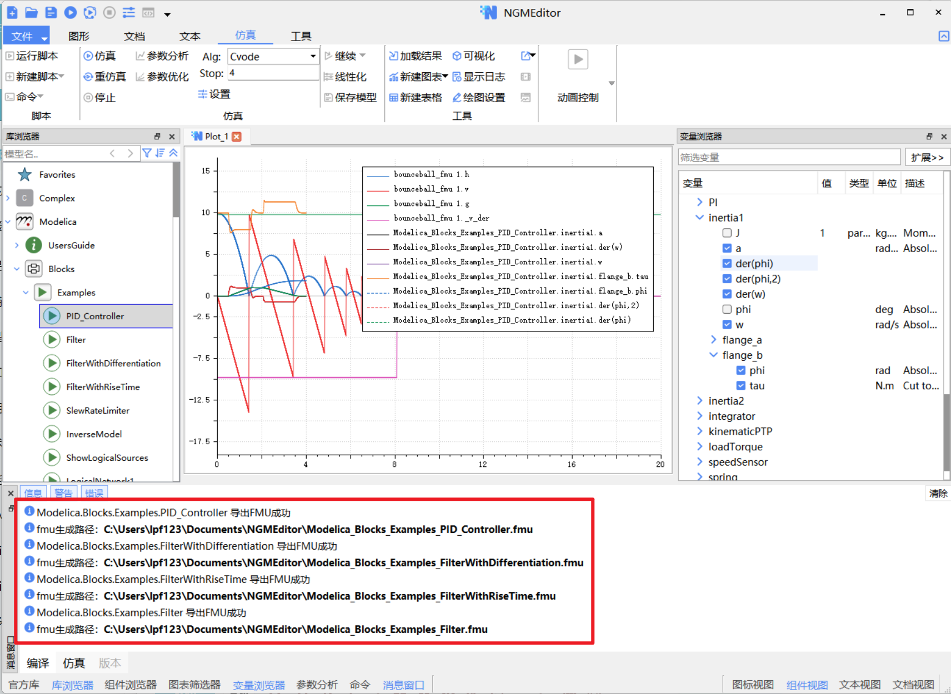The height and width of the screenshot is (694, 951).
Task: Open 参数分析 parameter analysis tool
Action: pos(162,56)
